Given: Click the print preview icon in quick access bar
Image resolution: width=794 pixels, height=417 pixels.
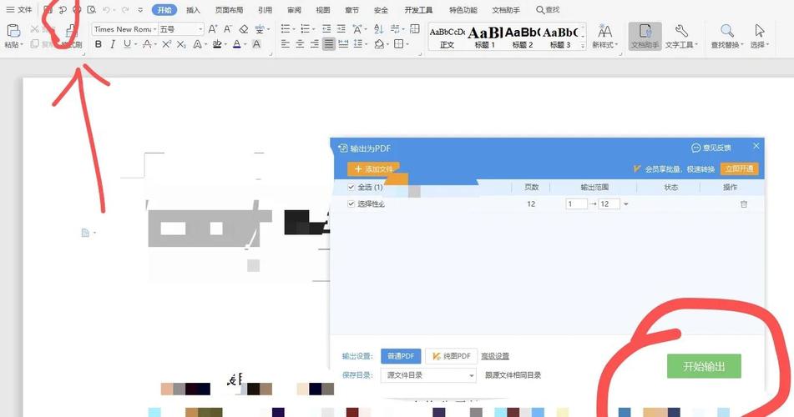Looking at the screenshot, I should pyautogui.click(x=92, y=10).
